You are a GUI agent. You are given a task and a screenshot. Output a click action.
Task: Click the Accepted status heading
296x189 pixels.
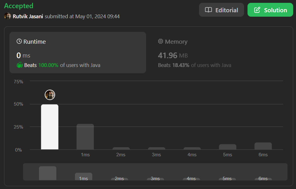pyautogui.click(x=19, y=6)
